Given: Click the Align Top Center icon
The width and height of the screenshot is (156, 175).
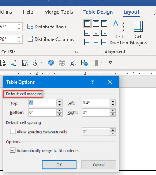Looking at the screenshot, I should (x=96, y=23).
